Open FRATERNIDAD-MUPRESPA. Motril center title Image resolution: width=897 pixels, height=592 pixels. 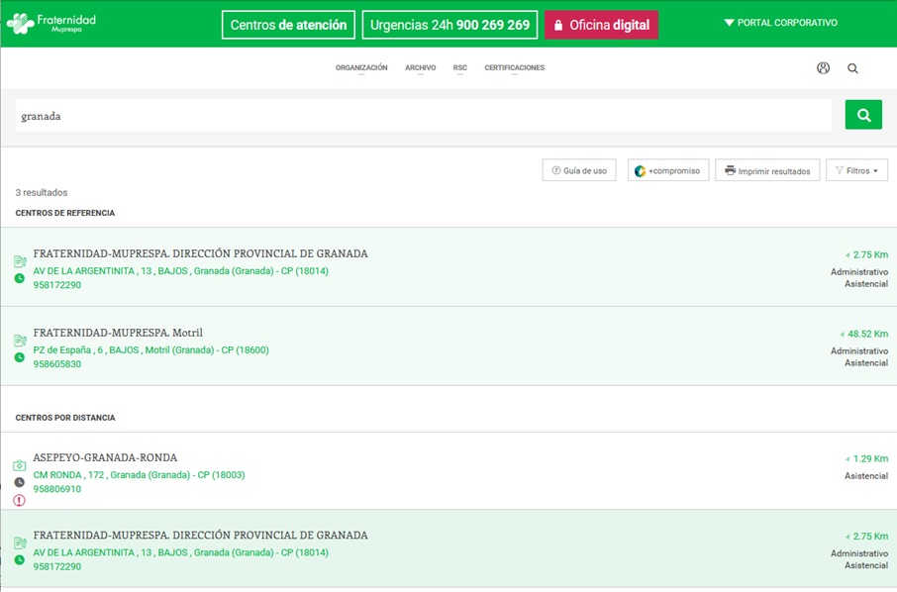(x=118, y=333)
